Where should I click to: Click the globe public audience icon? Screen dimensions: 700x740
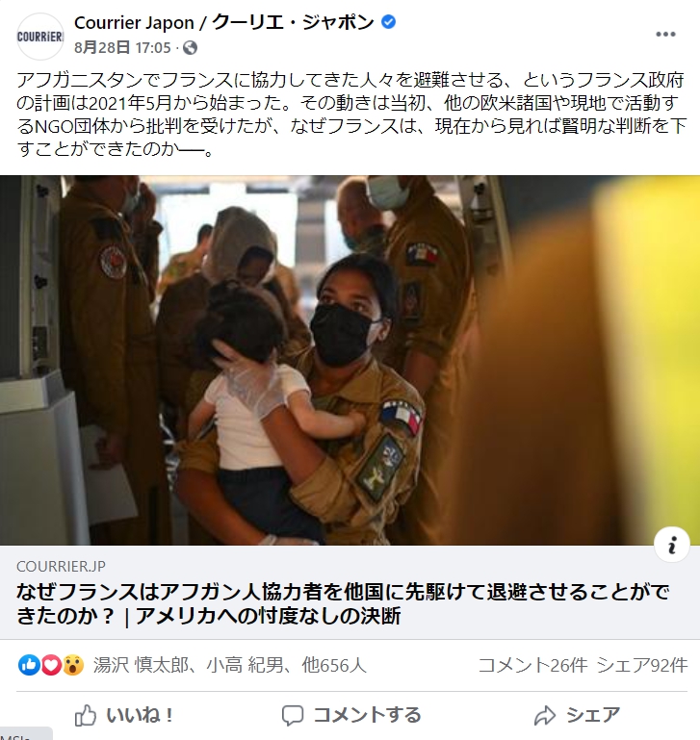pos(190,48)
